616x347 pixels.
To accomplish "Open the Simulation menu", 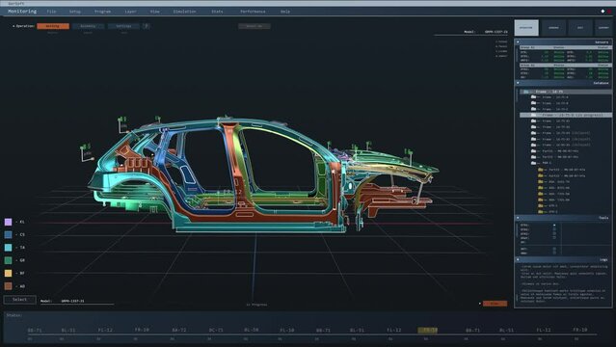I will click(185, 12).
